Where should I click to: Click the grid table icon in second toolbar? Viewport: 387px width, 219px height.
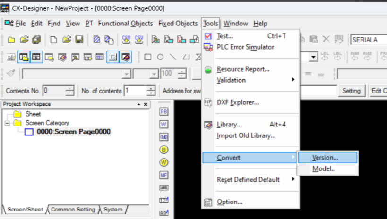coord(100,57)
